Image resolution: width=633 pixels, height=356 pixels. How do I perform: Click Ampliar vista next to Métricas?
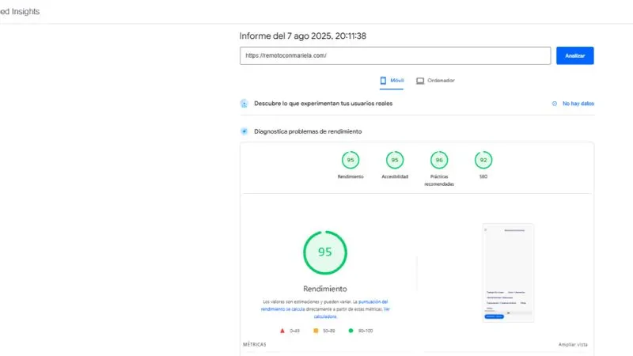point(573,345)
